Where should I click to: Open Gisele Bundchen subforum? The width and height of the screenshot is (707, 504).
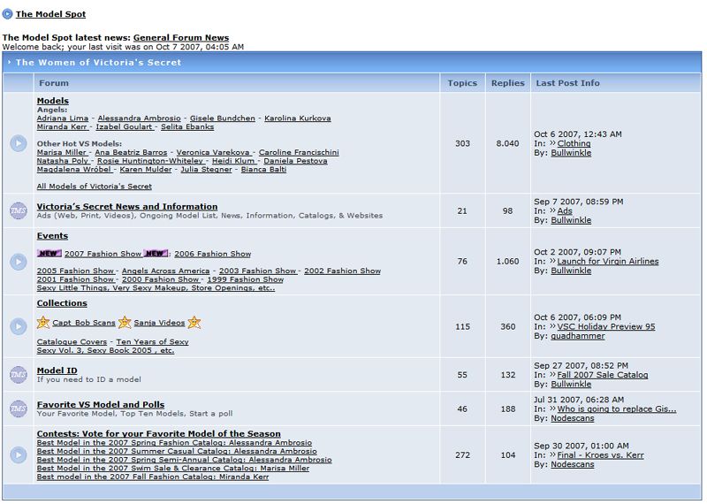[223, 118]
